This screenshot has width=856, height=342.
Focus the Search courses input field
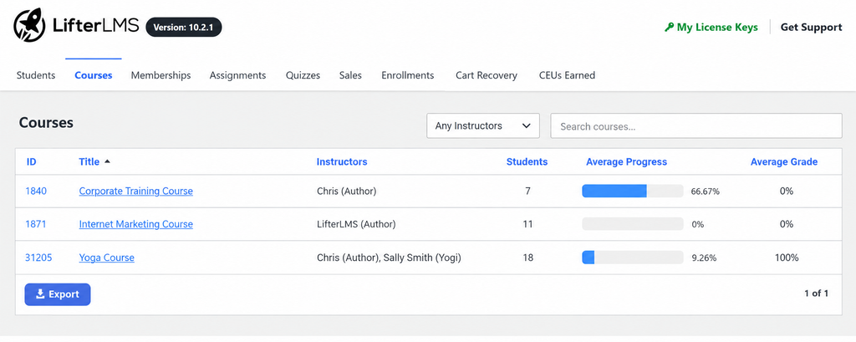tap(696, 126)
